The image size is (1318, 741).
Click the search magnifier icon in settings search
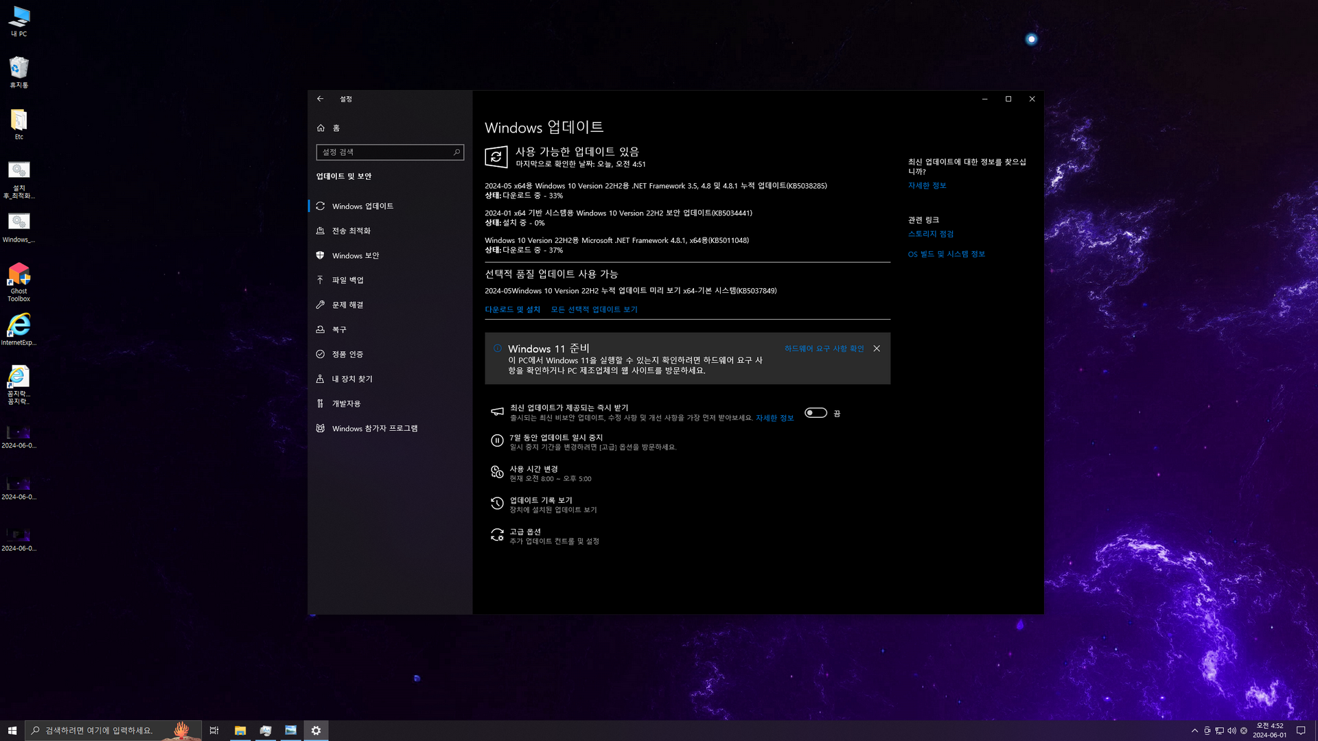(x=456, y=152)
